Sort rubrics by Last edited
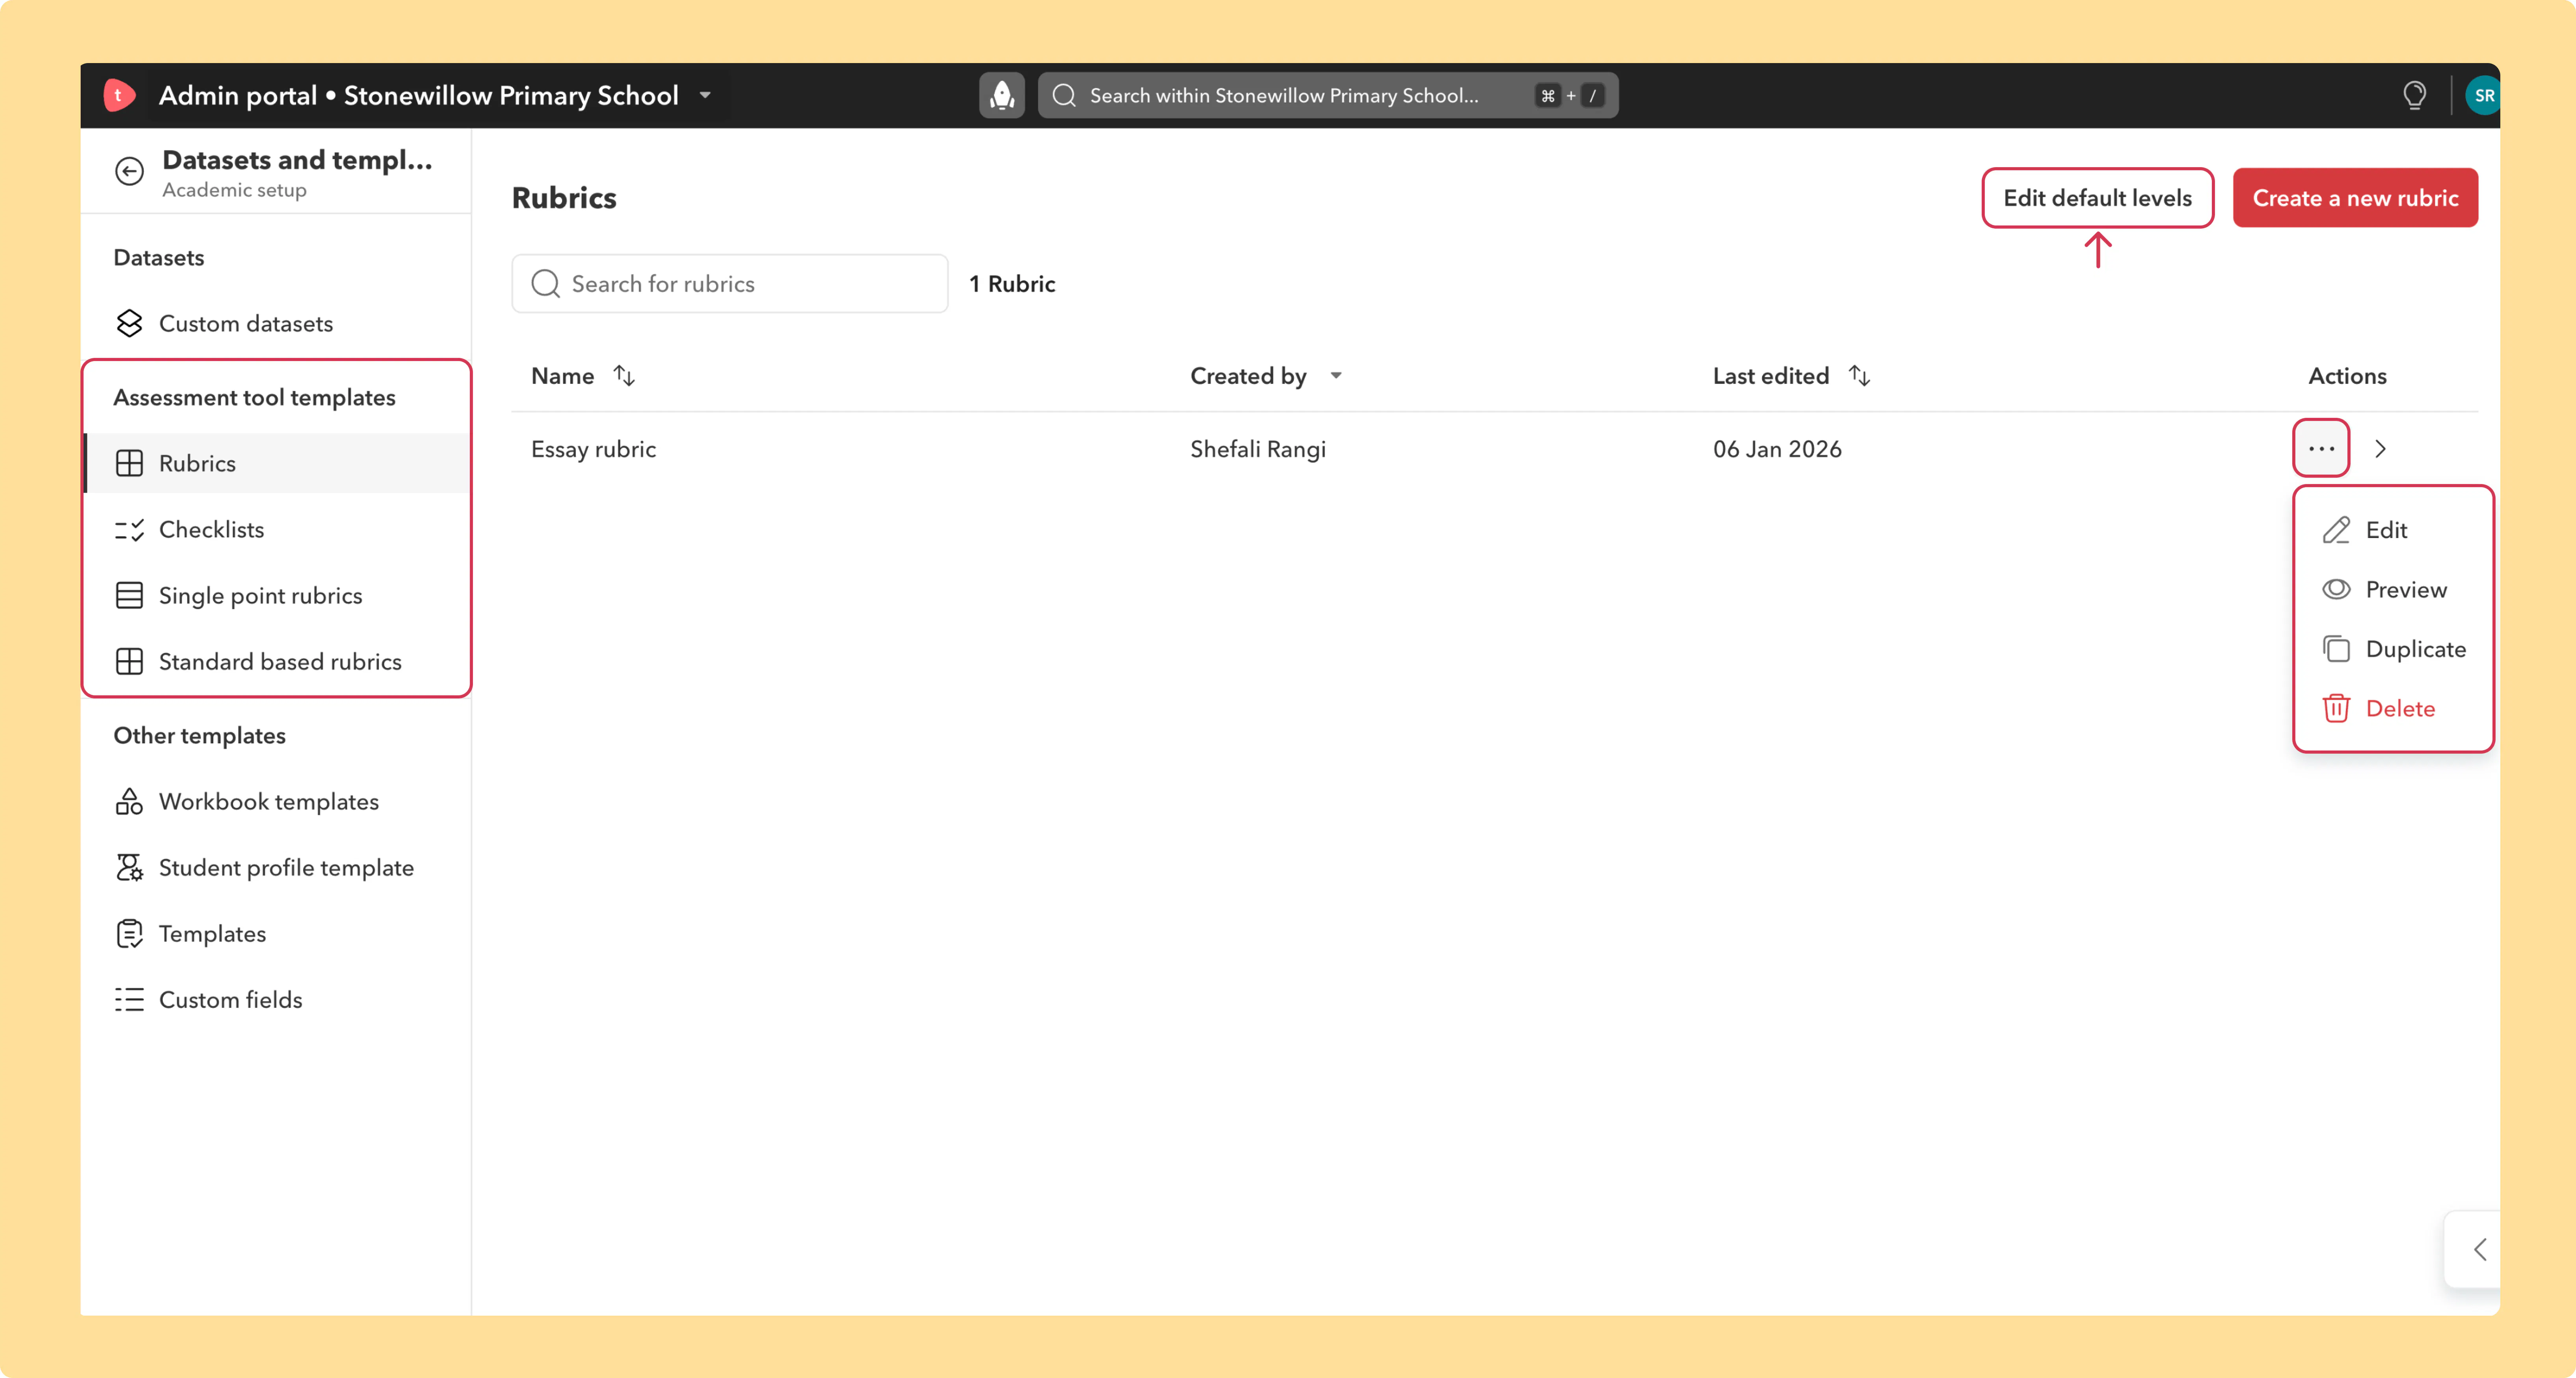 [1859, 376]
